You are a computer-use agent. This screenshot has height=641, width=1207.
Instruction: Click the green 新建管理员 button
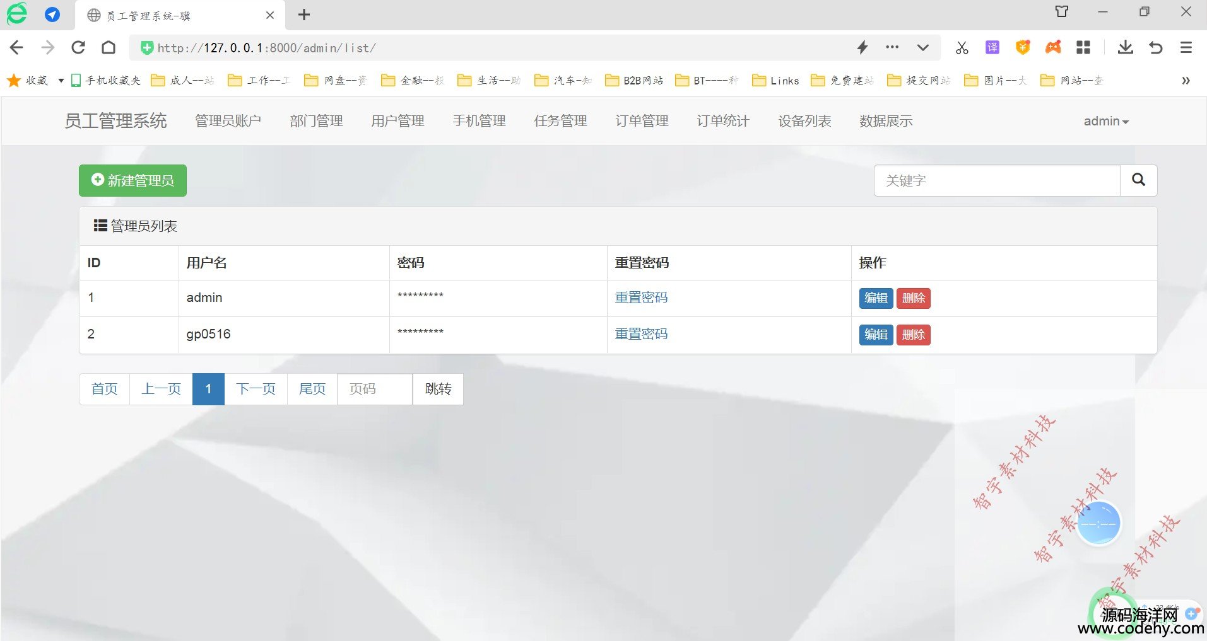click(x=132, y=180)
